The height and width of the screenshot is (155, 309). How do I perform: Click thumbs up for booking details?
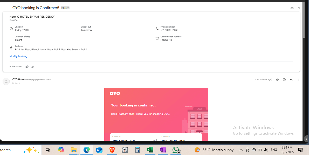point(27,67)
